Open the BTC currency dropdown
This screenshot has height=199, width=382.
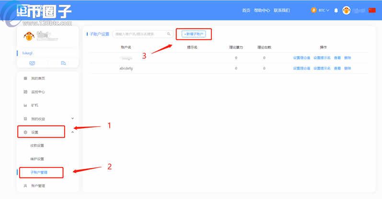(324, 10)
